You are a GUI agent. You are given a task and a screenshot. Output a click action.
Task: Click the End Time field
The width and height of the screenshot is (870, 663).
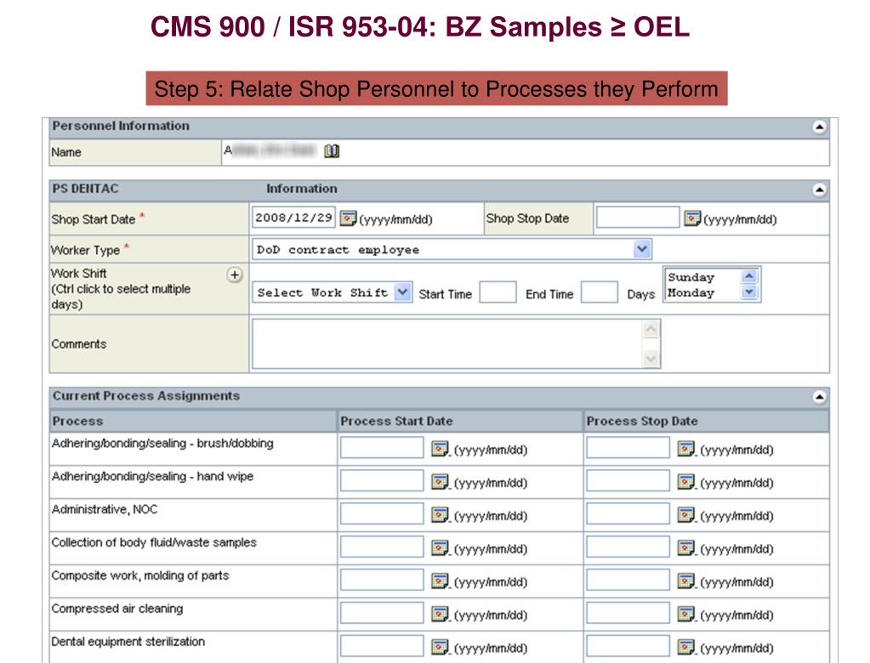(600, 292)
